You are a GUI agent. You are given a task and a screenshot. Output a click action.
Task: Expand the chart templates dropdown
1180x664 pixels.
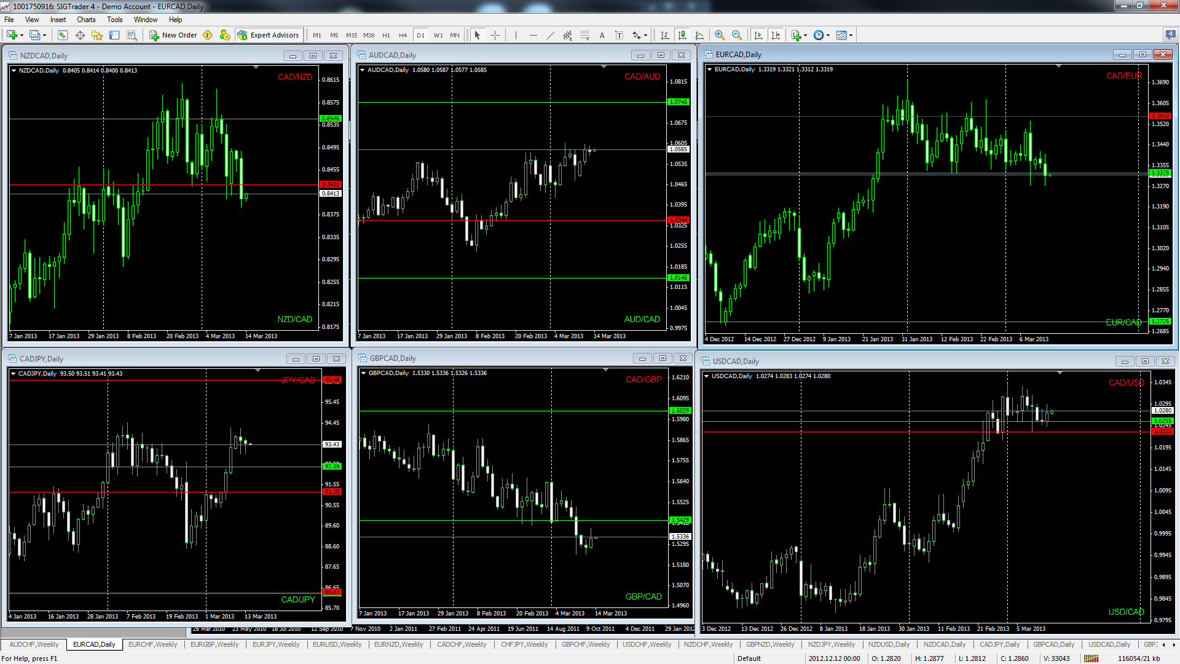(851, 36)
